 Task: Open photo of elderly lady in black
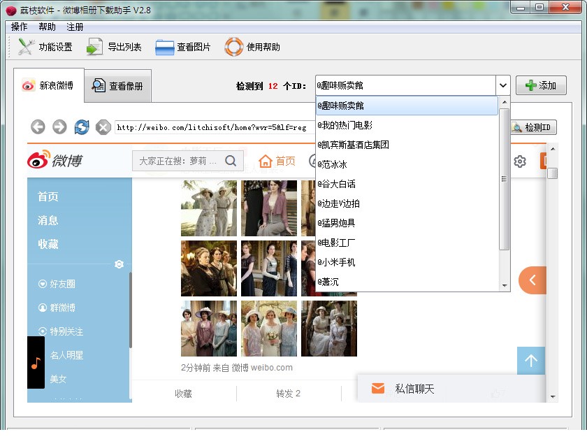[x=209, y=268]
